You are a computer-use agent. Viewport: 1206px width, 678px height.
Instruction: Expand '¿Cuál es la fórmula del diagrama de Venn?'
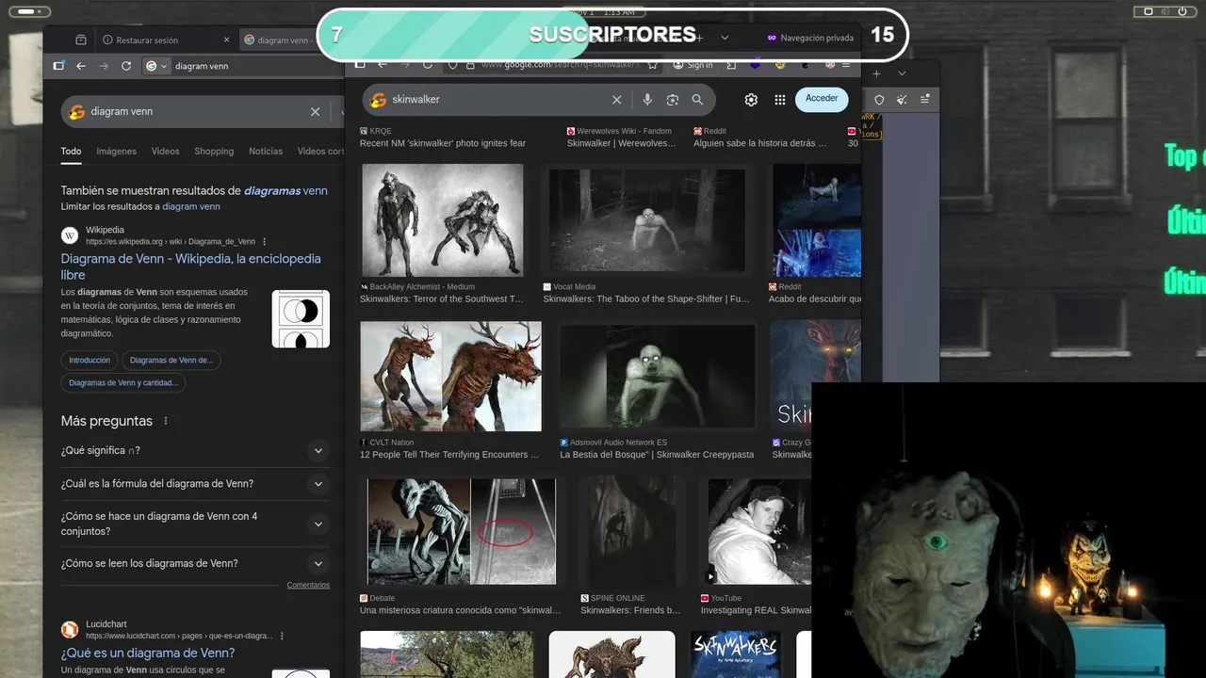[x=195, y=484]
